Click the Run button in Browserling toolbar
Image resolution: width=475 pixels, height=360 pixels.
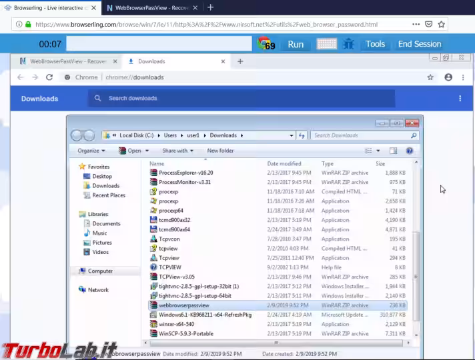pyautogui.click(x=296, y=44)
